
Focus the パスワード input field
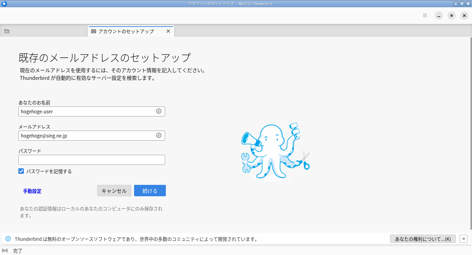(x=92, y=160)
